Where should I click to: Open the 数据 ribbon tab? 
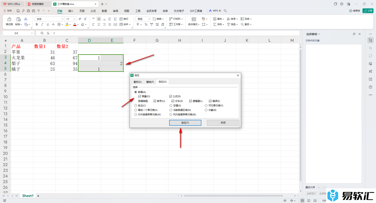(x=104, y=11)
